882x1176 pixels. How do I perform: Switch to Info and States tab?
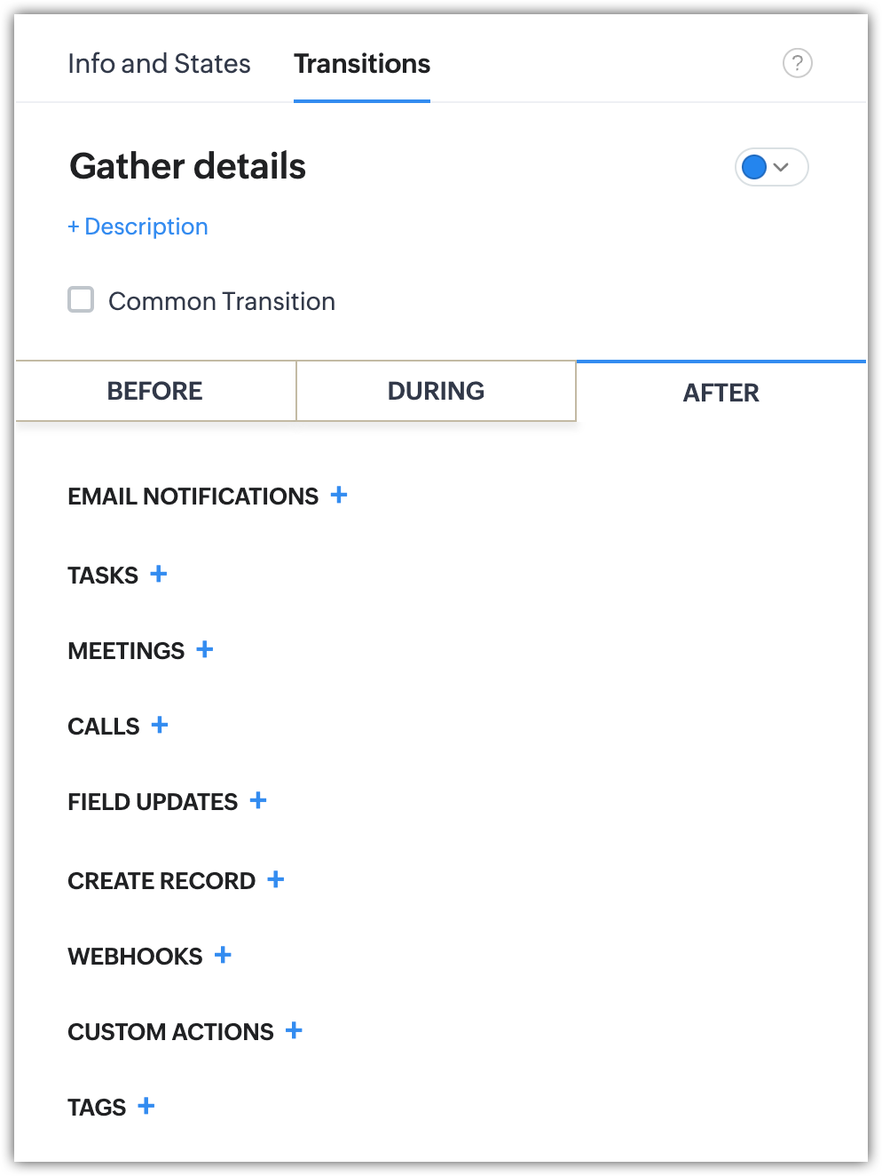(159, 64)
